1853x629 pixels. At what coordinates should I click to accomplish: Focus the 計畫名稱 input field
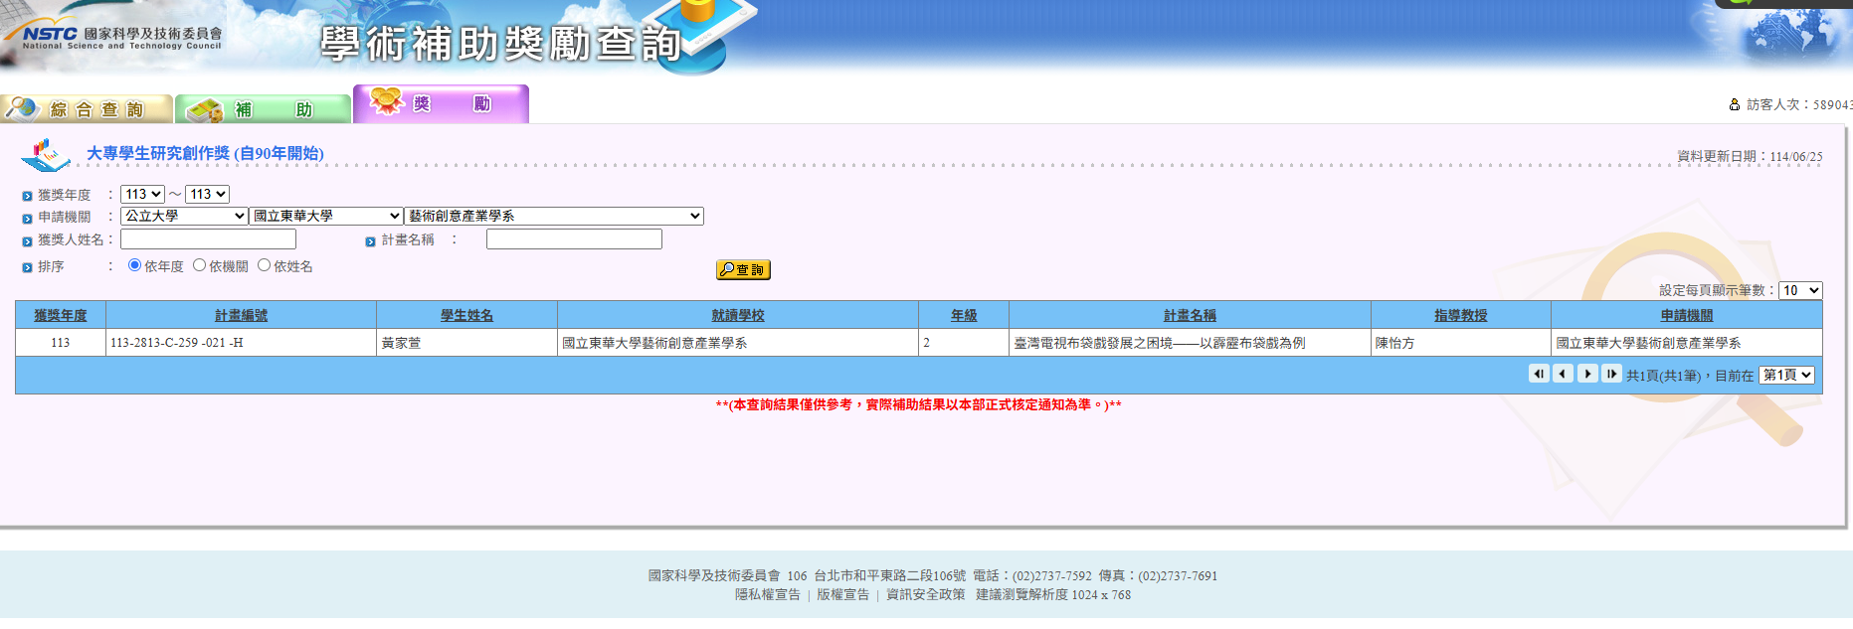pyautogui.click(x=574, y=239)
